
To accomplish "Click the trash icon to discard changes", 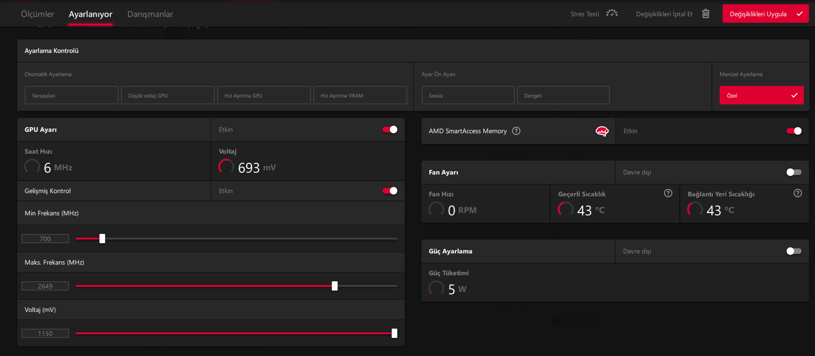I will (706, 14).
